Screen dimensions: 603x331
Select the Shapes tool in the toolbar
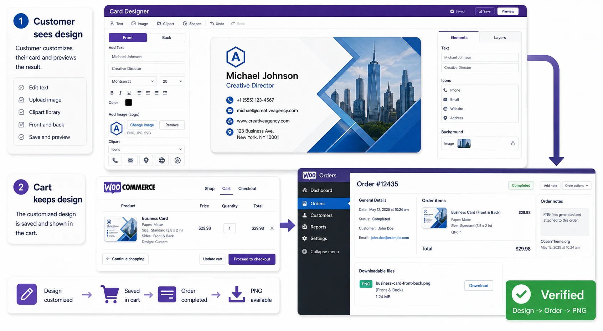[x=192, y=24]
